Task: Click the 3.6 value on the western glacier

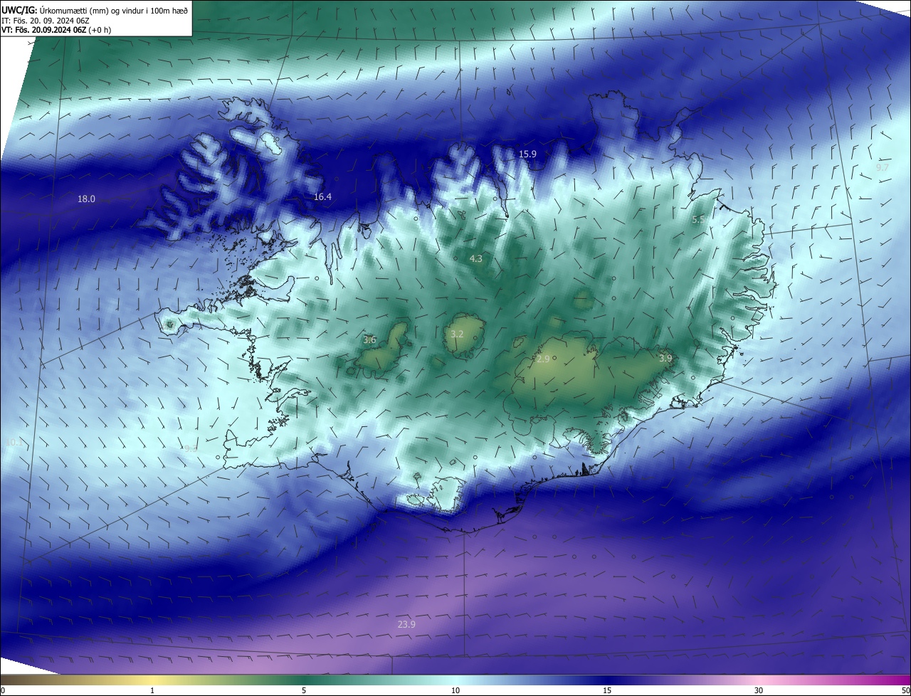Action: click(x=369, y=339)
